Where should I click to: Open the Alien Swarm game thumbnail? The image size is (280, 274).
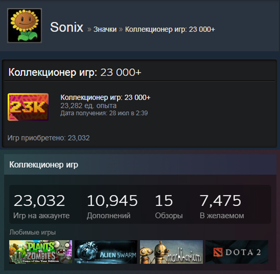(106, 252)
